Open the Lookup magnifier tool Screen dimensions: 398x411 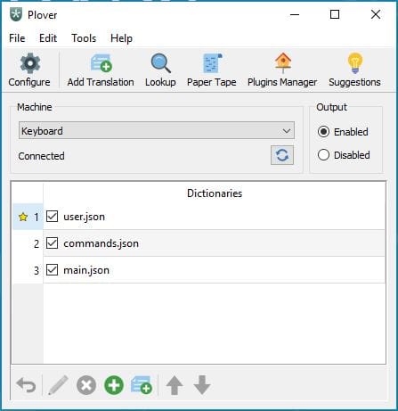click(x=160, y=63)
